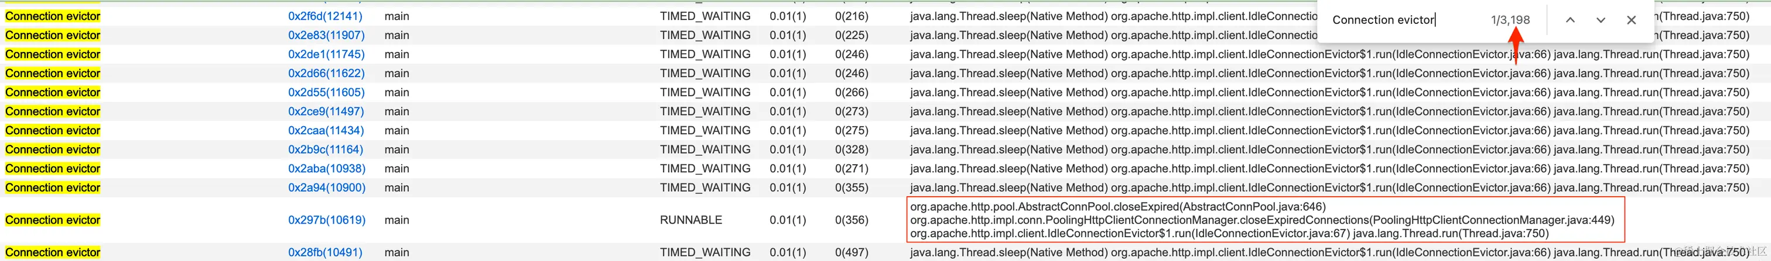
Task: Open thread ID link 0x2ce9(11497)
Action: (326, 111)
